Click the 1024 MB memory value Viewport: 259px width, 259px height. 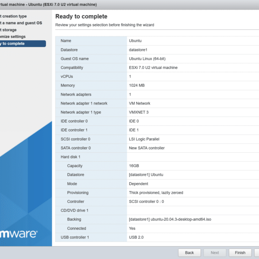[137, 85]
